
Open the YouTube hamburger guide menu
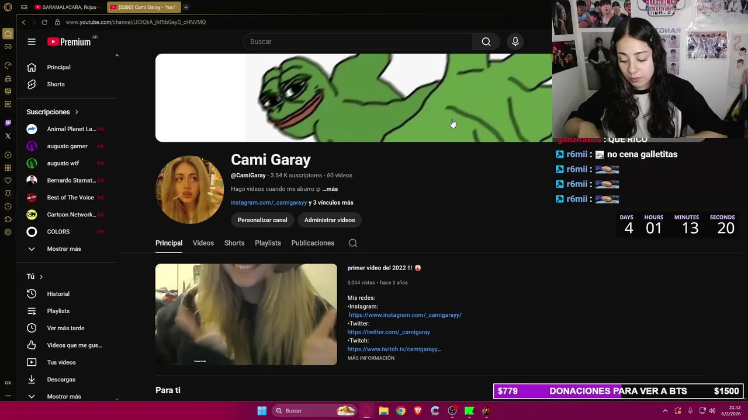point(32,41)
